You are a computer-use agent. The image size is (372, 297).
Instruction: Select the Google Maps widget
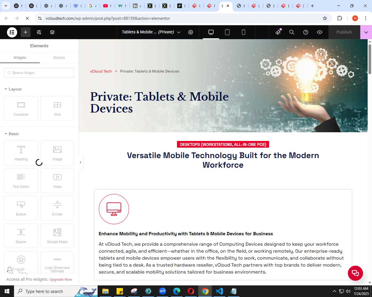click(57, 236)
